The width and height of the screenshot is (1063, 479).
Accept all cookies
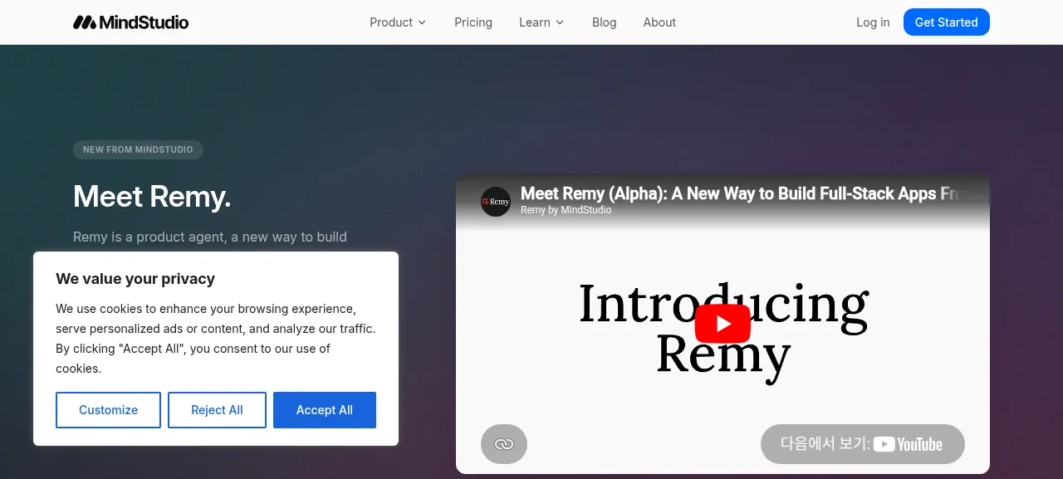[325, 410]
